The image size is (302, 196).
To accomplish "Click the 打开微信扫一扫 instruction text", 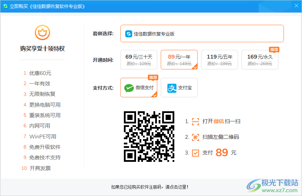I will (x=221, y=121).
